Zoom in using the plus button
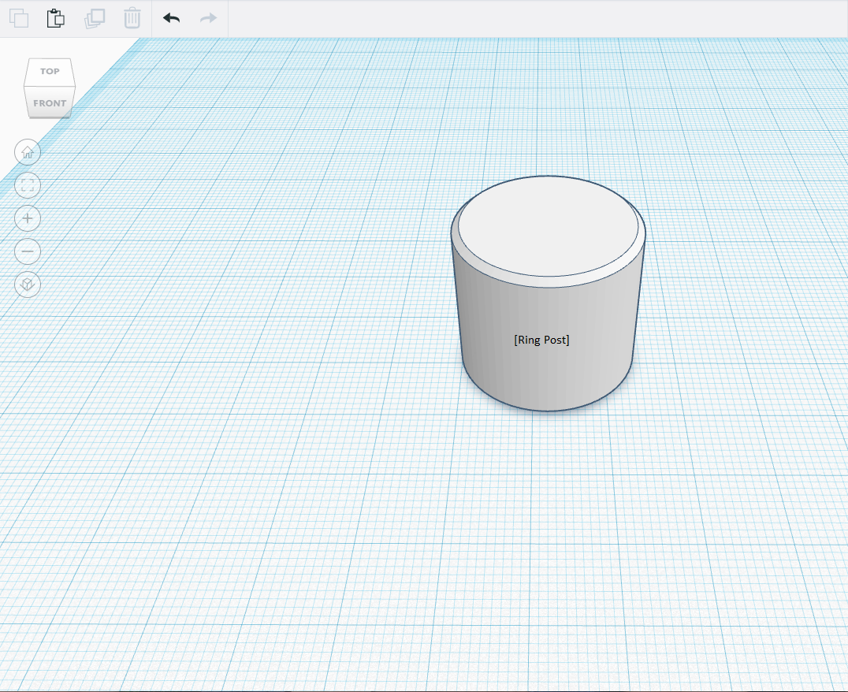848x692 pixels. [27, 218]
